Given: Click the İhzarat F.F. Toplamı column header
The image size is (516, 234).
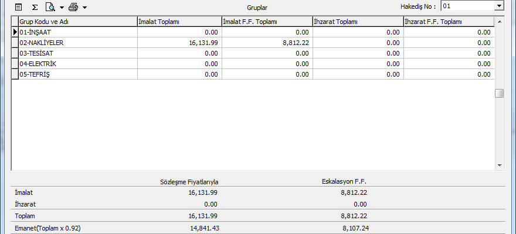Looking at the screenshot, I should click(449, 22).
